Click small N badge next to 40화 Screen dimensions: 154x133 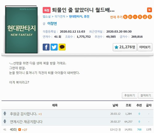(19, 130)
